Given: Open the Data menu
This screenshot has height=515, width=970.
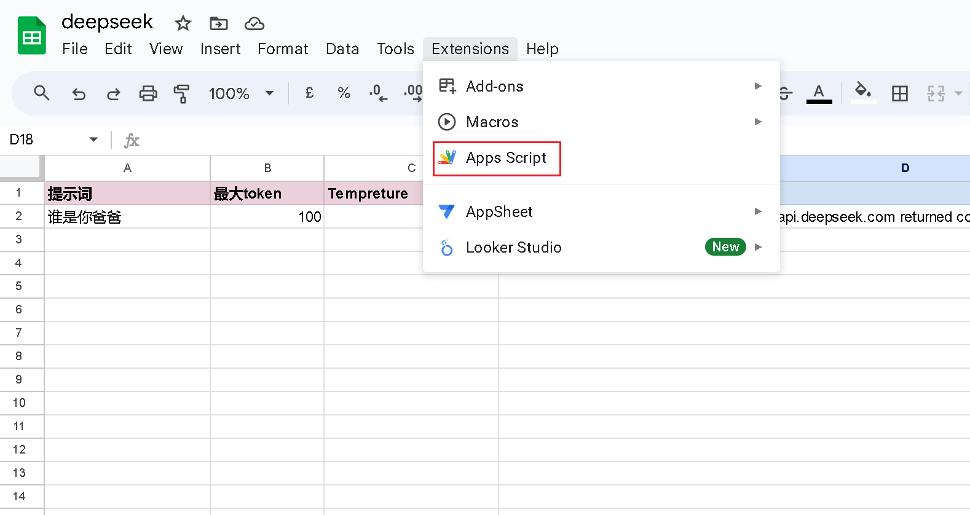Looking at the screenshot, I should [x=342, y=49].
